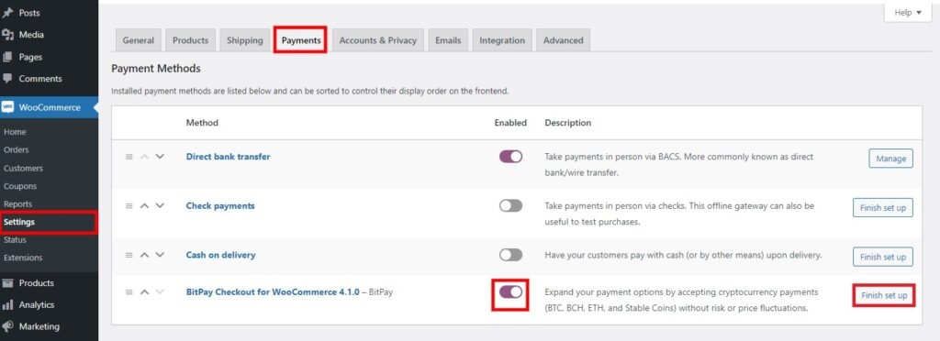Enable the Check payments toggle

[510, 206]
